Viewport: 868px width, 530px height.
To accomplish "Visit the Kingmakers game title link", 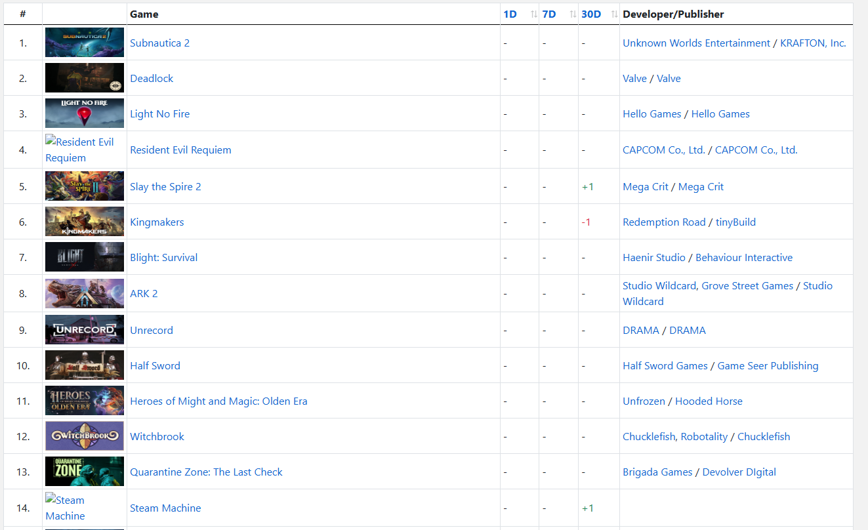I will click(157, 222).
